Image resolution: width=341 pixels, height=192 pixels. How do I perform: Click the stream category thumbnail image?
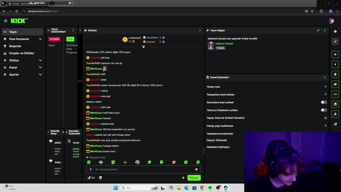211,46
